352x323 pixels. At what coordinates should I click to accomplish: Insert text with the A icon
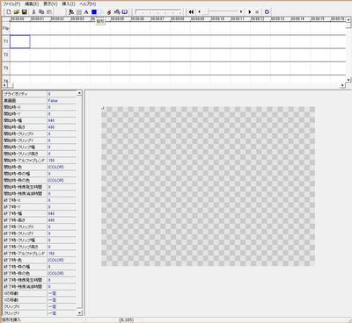86,12
